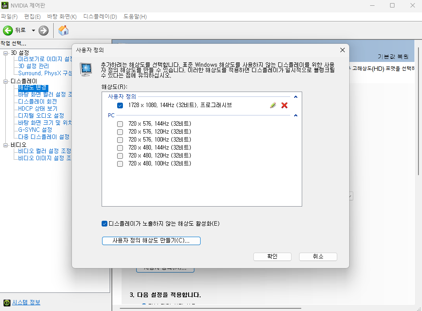This screenshot has height=311, width=422.
Task: Click the NVIDIA logo icon in title bar
Action: point(5,5)
